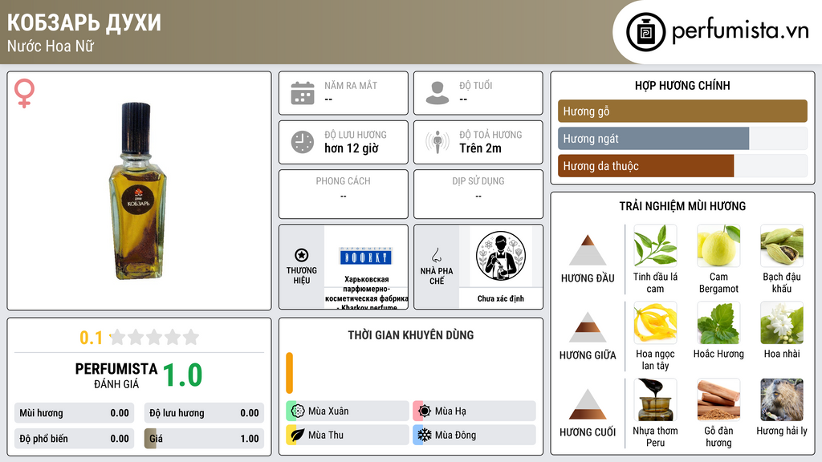Open the Nhựa thơm Peru note image

point(655,399)
